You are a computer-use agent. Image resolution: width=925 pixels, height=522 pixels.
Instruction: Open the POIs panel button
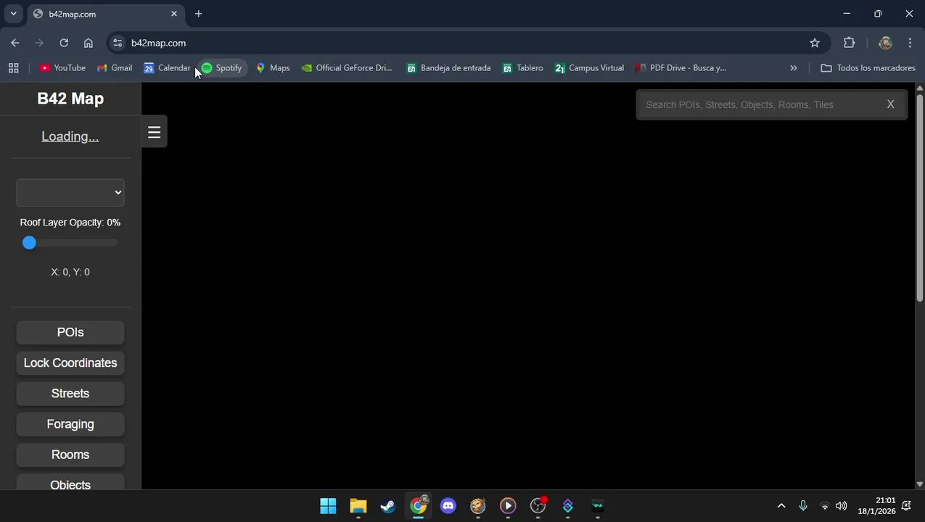(x=70, y=332)
